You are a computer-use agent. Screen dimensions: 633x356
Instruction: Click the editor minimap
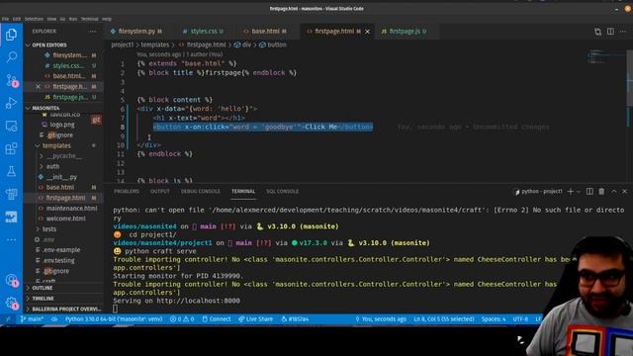(x=605, y=56)
